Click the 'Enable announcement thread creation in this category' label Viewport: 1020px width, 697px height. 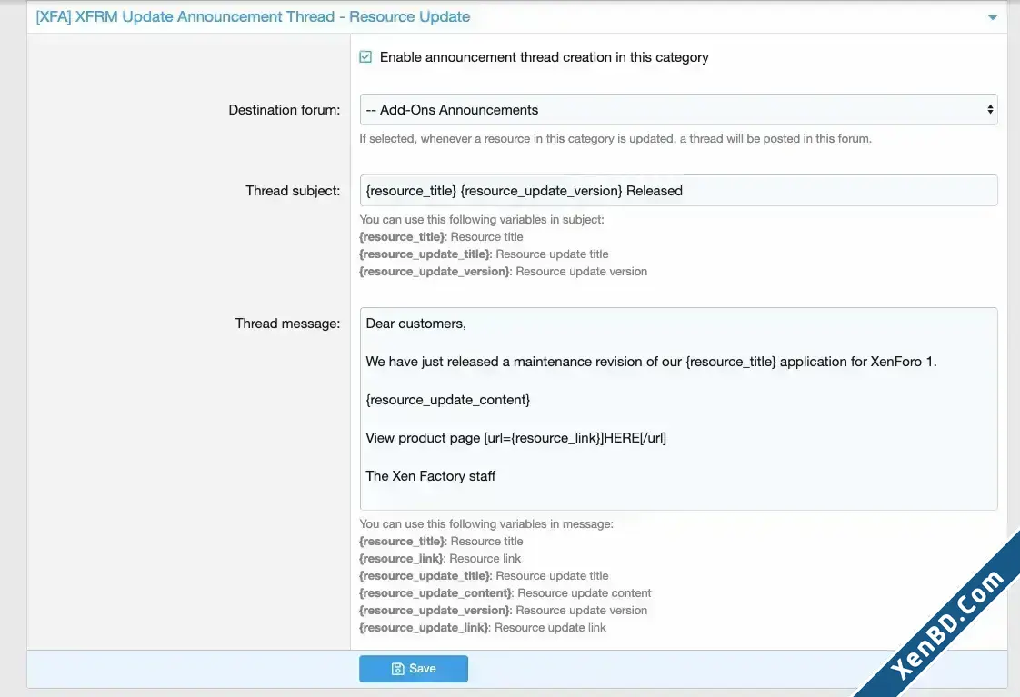pos(545,57)
